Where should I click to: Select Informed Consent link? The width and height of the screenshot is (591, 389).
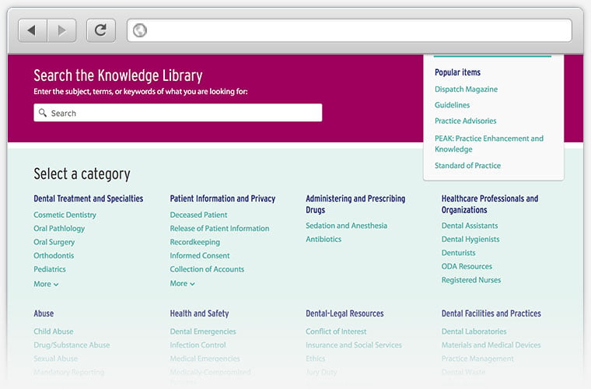199,255
